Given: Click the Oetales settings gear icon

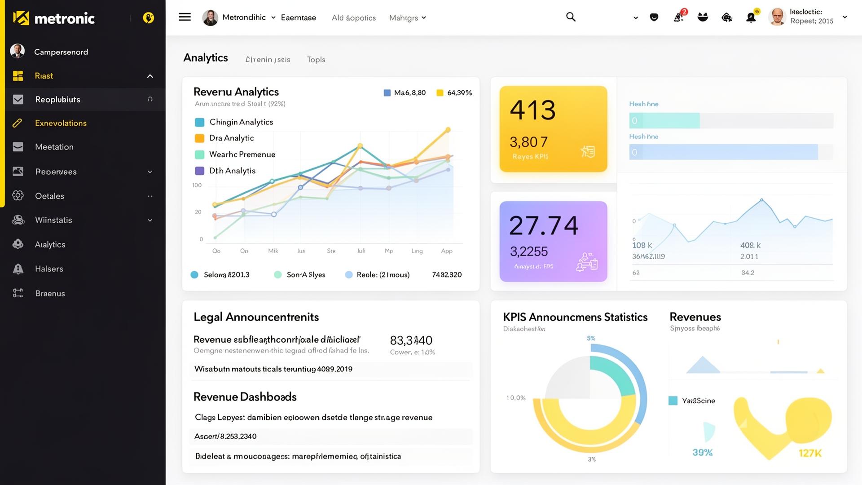Looking at the screenshot, I should tap(18, 196).
